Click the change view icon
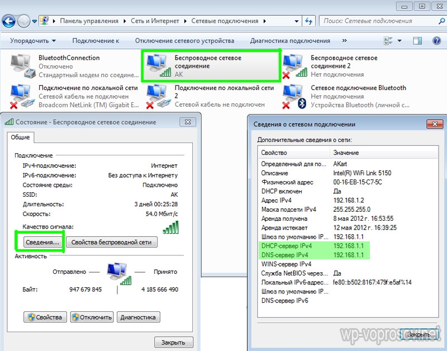The image size is (447, 351). 388,41
